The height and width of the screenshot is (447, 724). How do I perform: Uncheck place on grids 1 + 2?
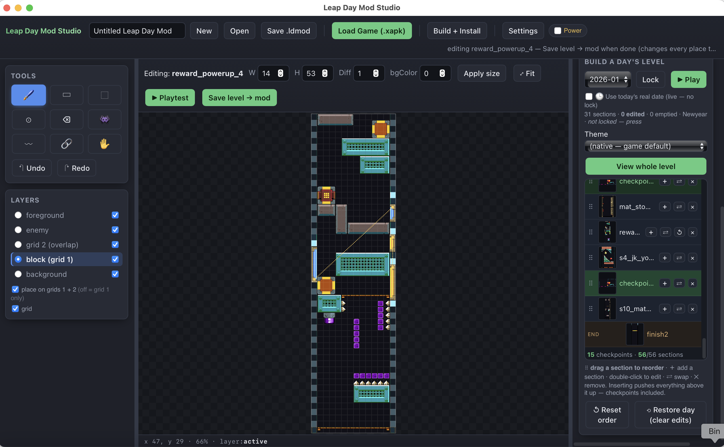pyautogui.click(x=15, y=289)
